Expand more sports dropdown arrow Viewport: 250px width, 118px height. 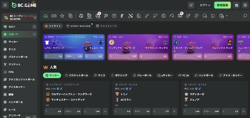coord(227,16)
